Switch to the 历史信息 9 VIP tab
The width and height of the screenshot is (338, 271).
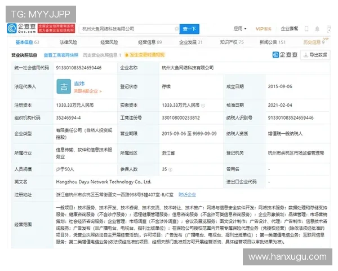[315, 41]
